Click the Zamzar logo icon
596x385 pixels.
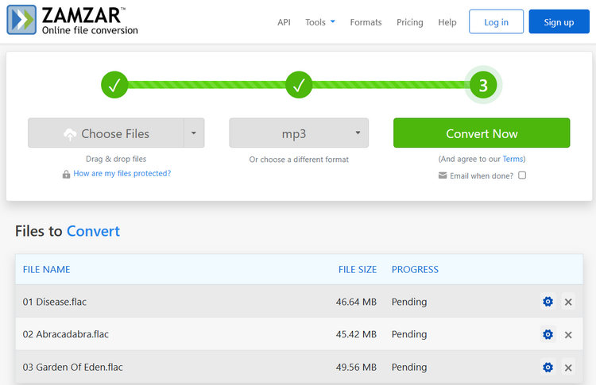click(x=21, y=20)
